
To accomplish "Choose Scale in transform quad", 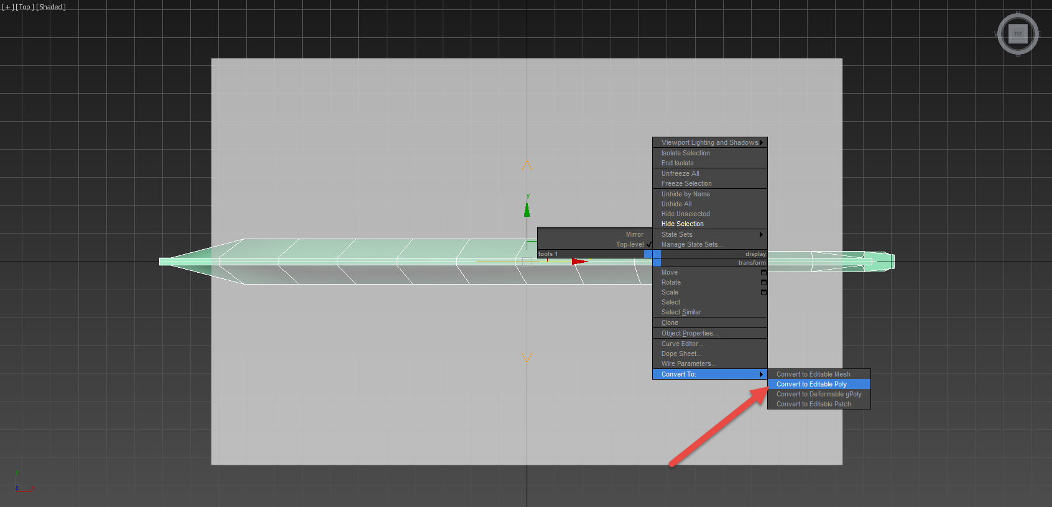I will pos(710,293).
